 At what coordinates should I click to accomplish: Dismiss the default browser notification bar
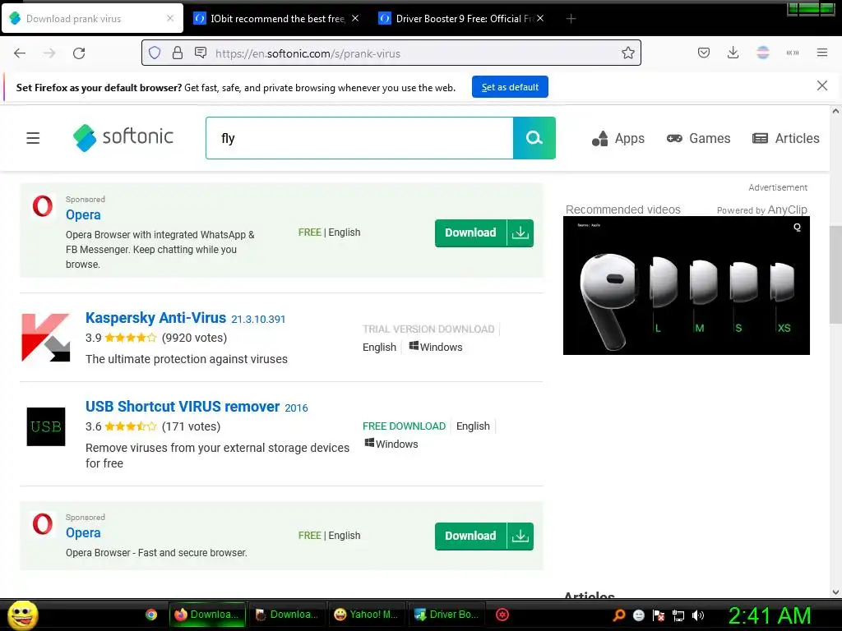(x=821, y=85)
